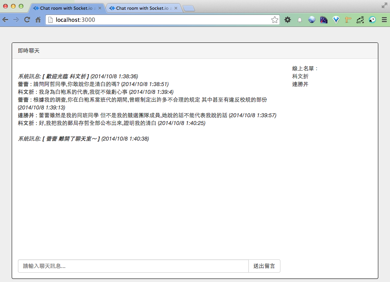Viewport: 390px width, 282px height.
Task: Open the blue globe extension
Action: (312, 20)
